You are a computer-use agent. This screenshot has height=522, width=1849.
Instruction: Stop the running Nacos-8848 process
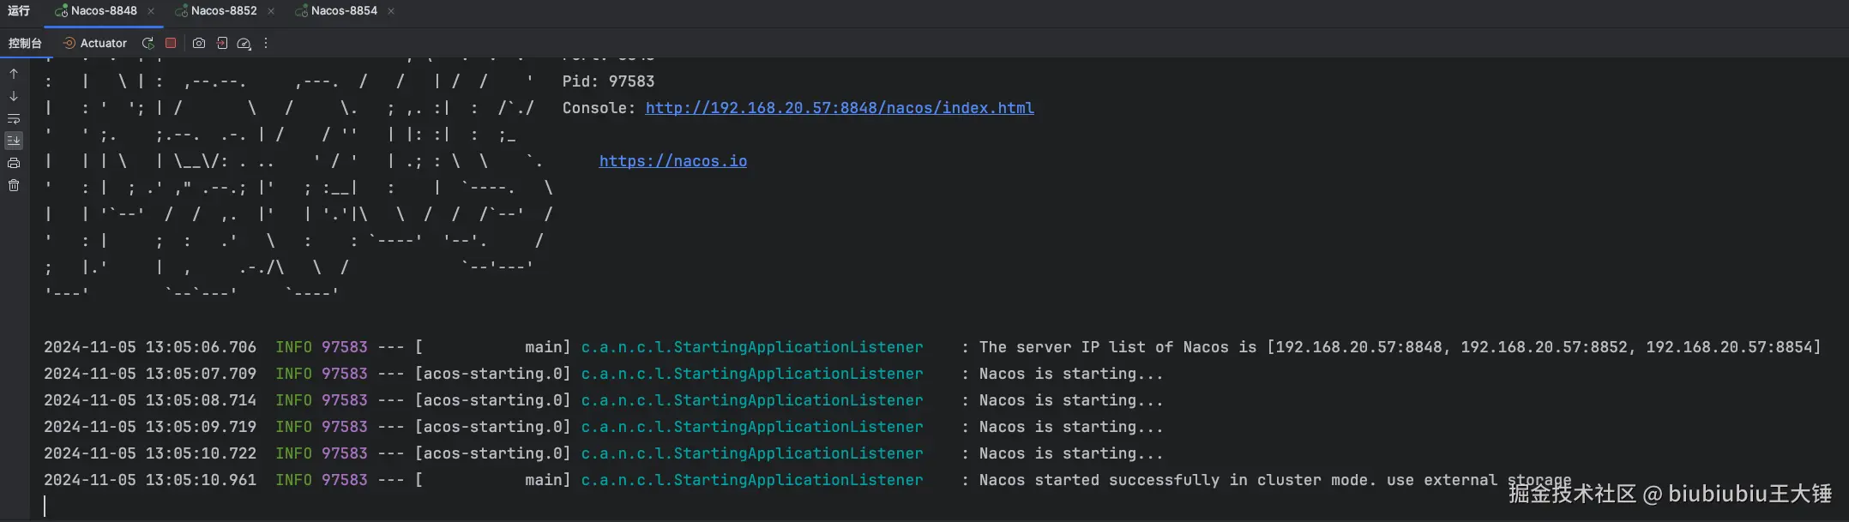coord(171,43)
